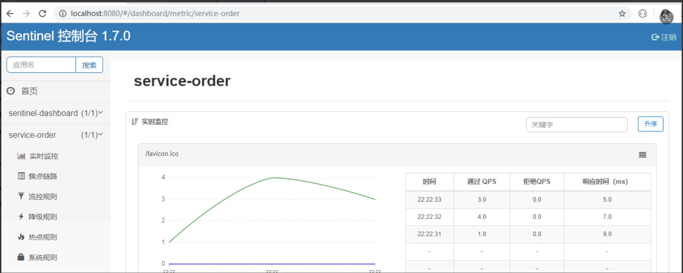This screenshot has width=683, height=273.
Task: Click the list icon beside 簇点链路
Action: pyautogui.click(x=21, y=176)
